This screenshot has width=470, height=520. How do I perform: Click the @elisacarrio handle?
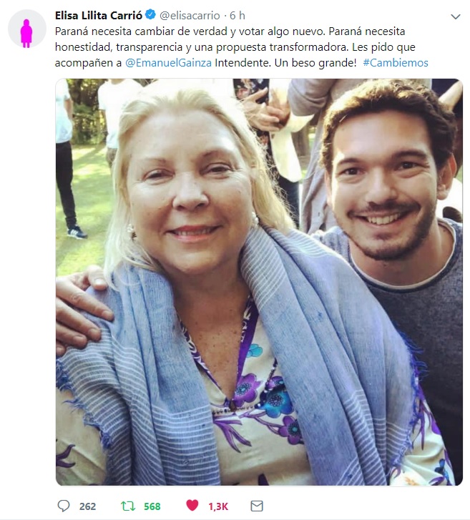190,16
